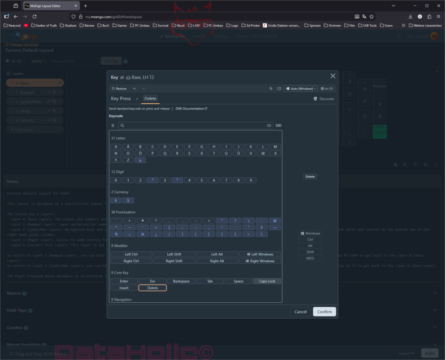Click the split-view icon beside Auto (Windows)
The width and height of the screenshot is (445, 360).
[279, 89]
